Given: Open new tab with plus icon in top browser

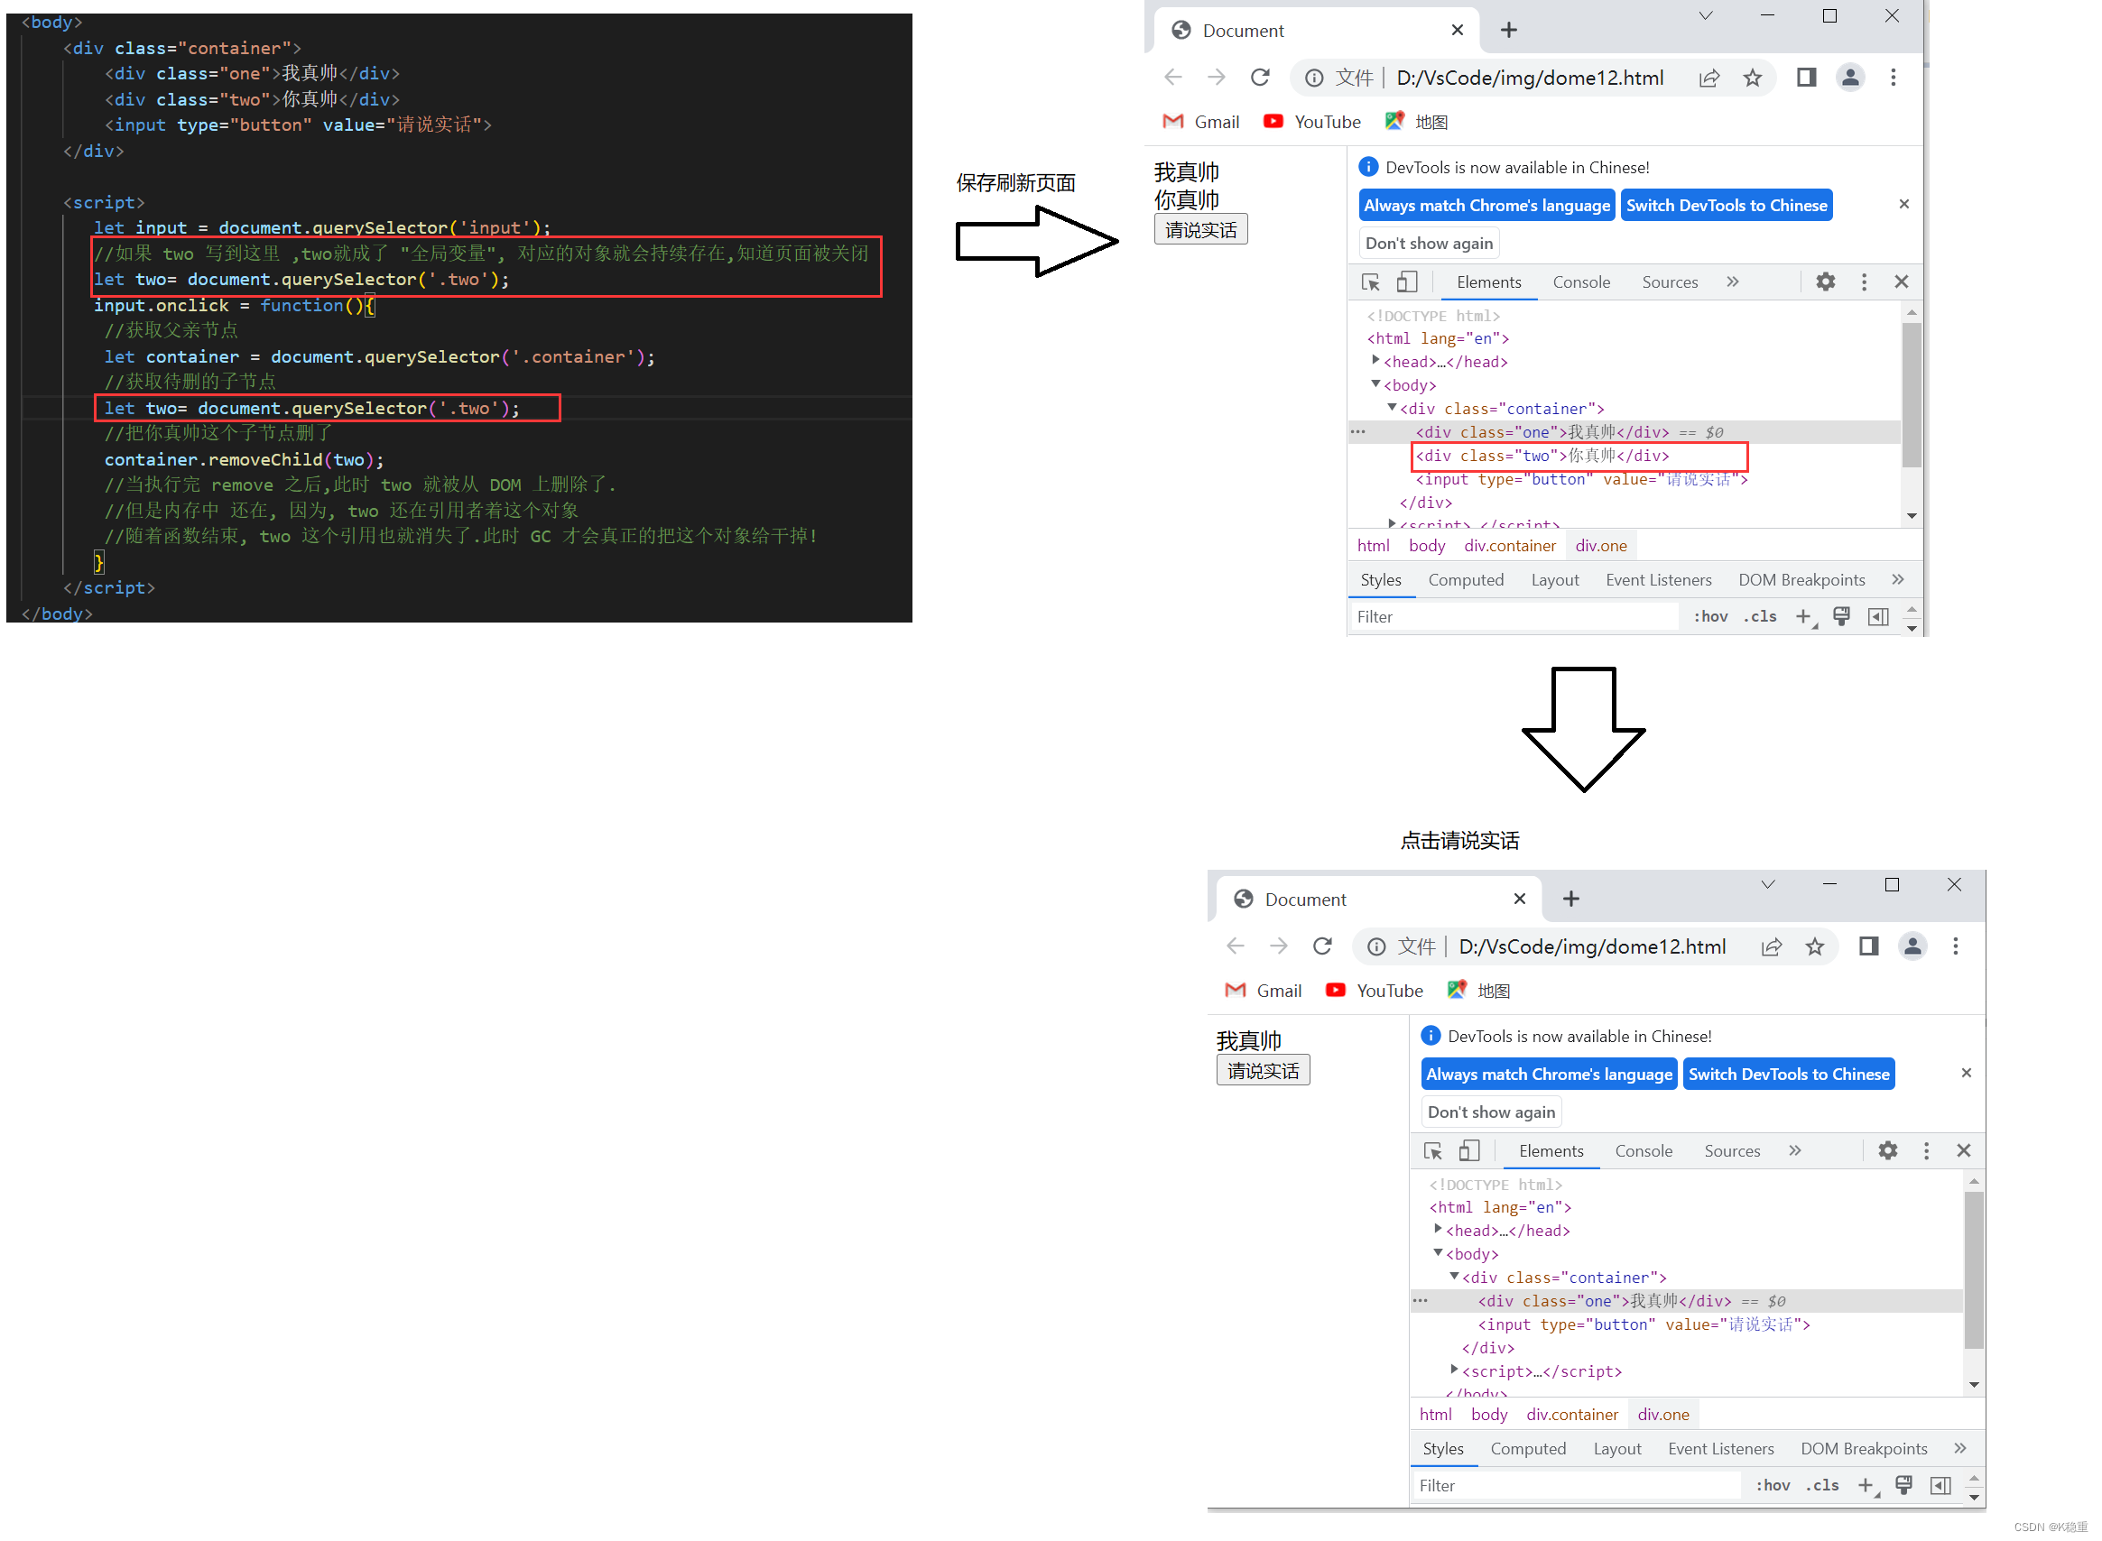Looking at the screenshot, I should 1509,31.
